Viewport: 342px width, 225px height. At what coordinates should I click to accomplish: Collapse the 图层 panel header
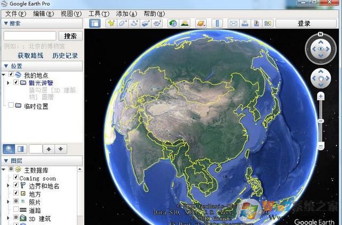point(6,160)
